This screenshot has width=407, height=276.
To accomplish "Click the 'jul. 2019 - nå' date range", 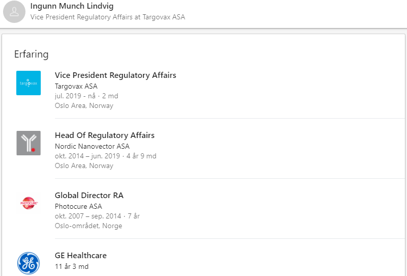I will pyautogui.click(x=75, y=96).
